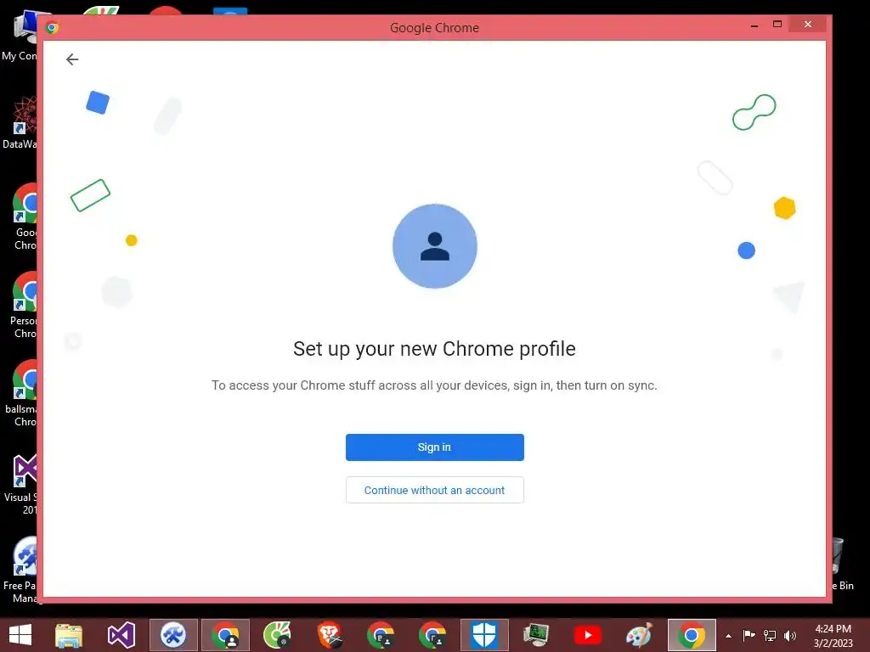Close the Google Chrome profile window

tap(808, 25)
